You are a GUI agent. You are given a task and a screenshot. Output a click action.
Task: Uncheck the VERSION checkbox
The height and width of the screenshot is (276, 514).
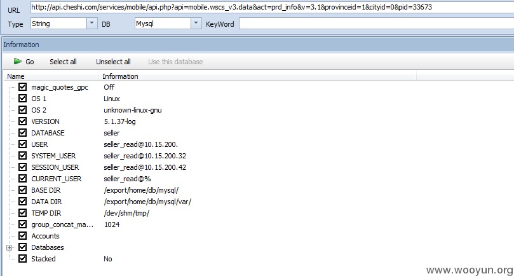[23, 121]
